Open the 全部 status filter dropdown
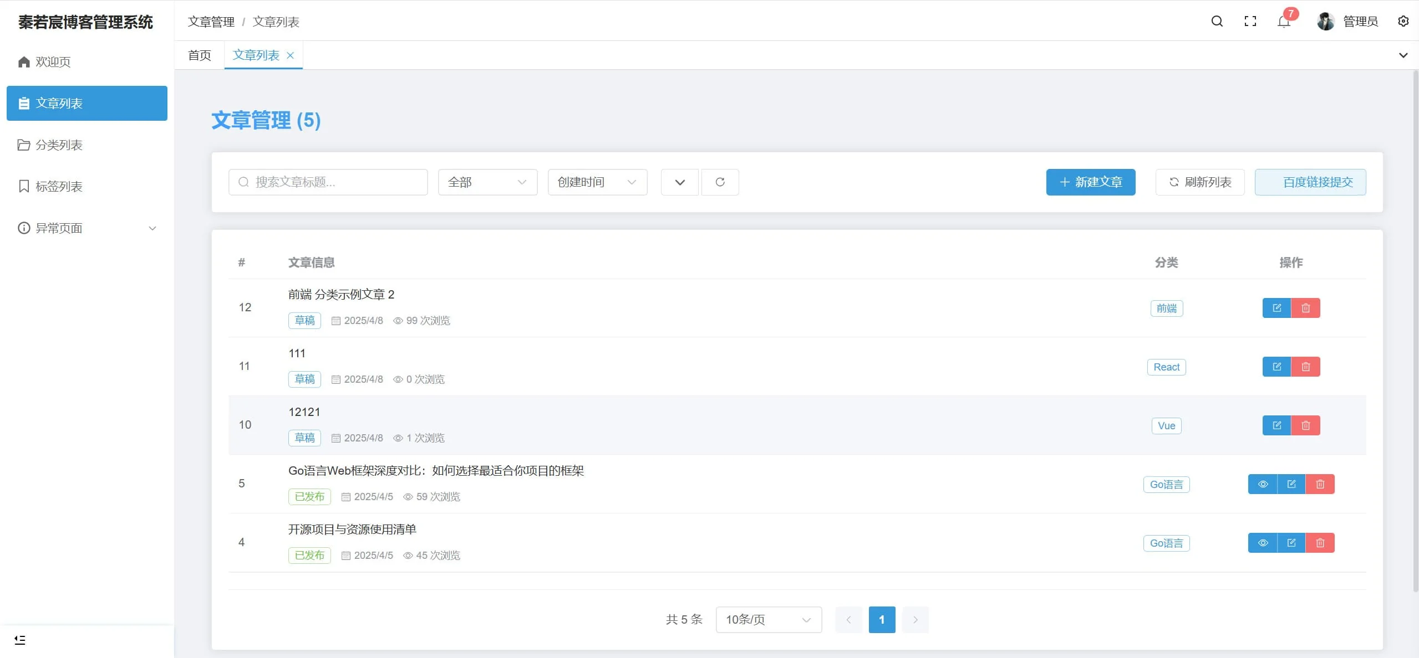The width and height of the screenshot is (1419, 658). tap(487, 182)
